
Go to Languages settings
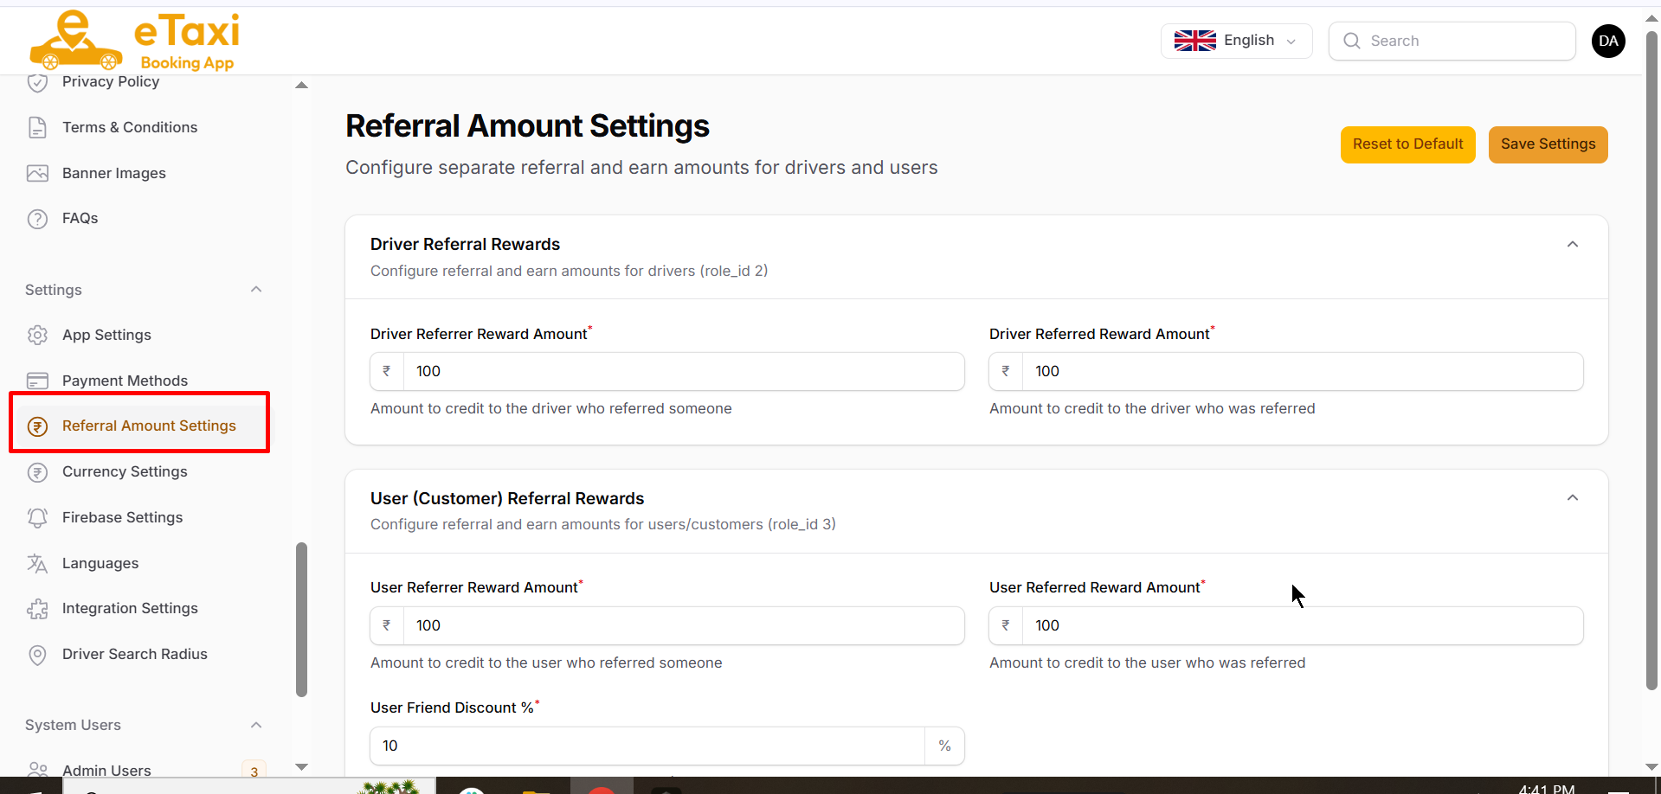point(100,563)
